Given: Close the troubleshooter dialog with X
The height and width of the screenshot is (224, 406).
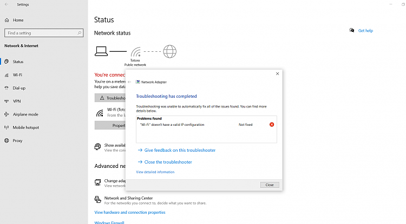Looking at the screenshot, I should [x=277, y=74].
